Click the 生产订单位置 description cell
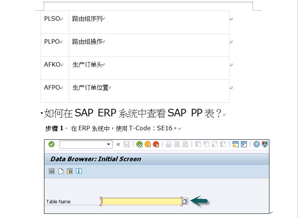Screen dimensions: 298x218 point(149,91)
